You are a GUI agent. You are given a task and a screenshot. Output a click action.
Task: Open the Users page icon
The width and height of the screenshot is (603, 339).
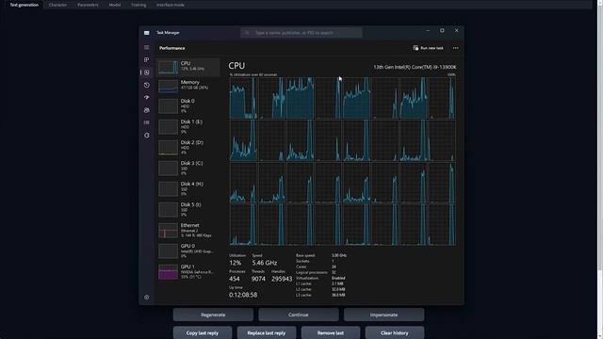[147, 110]
